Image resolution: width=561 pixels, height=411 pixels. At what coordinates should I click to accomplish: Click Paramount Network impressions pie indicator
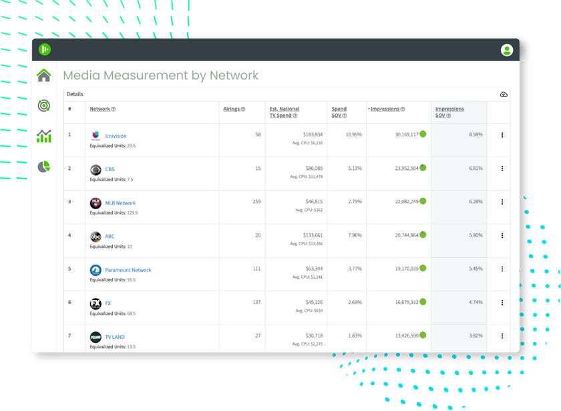423,268
